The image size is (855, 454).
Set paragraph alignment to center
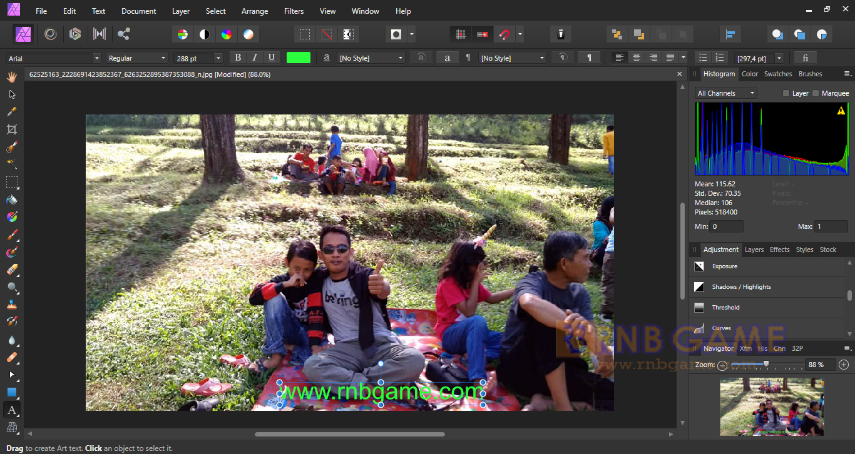[x=637, y=58]
